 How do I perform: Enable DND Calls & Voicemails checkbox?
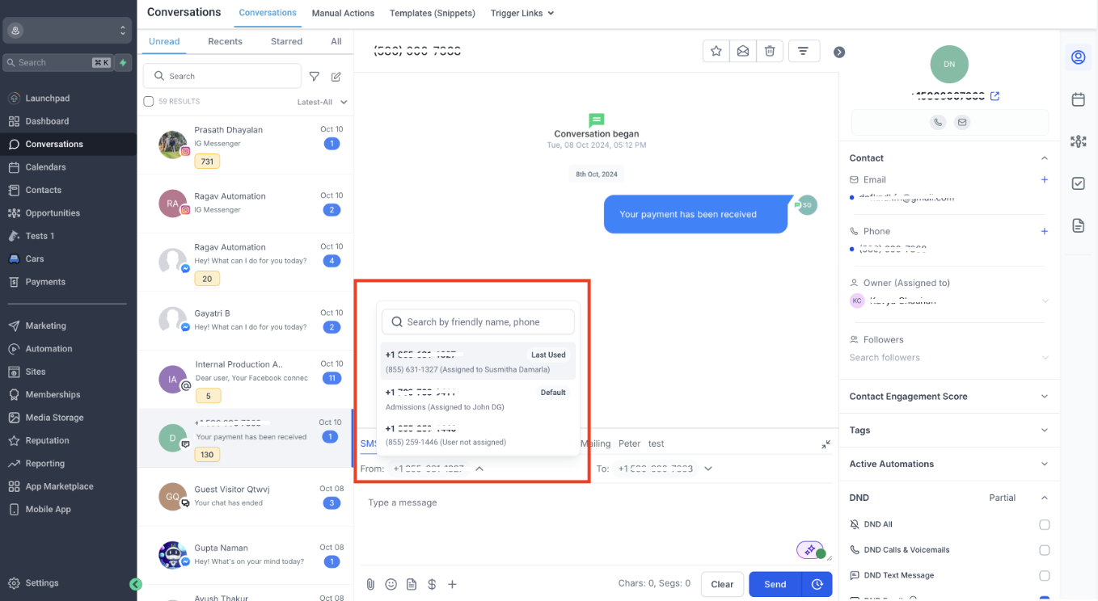pyautogui.click(x=1045, y=550)
